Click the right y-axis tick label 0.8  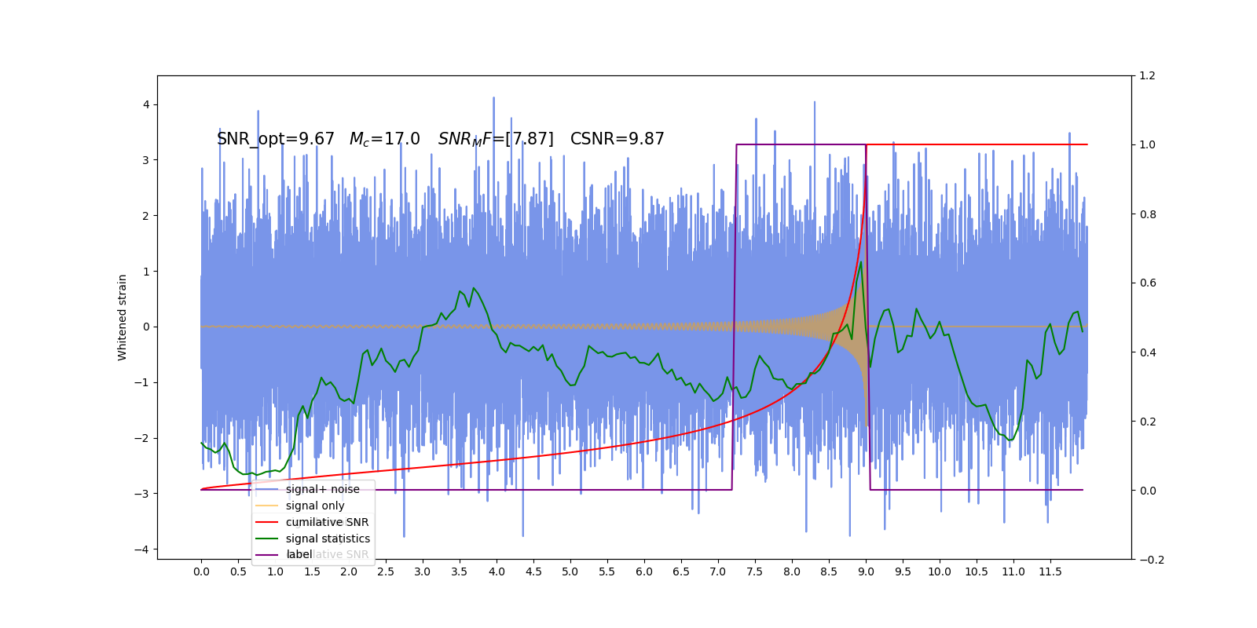1148,214
